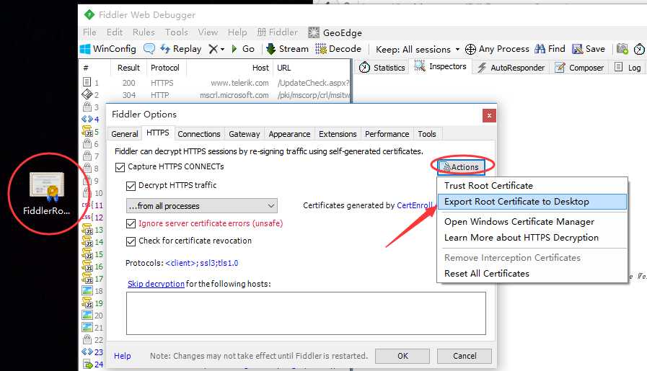Uncheck Capture HTTPS CONNECTs checkbox

[x=120, y=167]
